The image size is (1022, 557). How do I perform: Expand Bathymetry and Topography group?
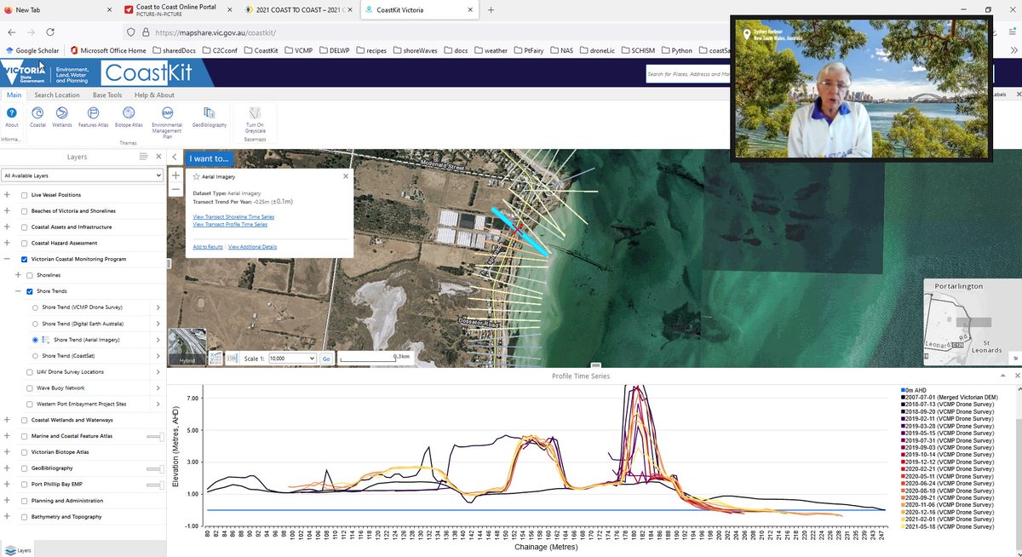click(x=7, y=516)
